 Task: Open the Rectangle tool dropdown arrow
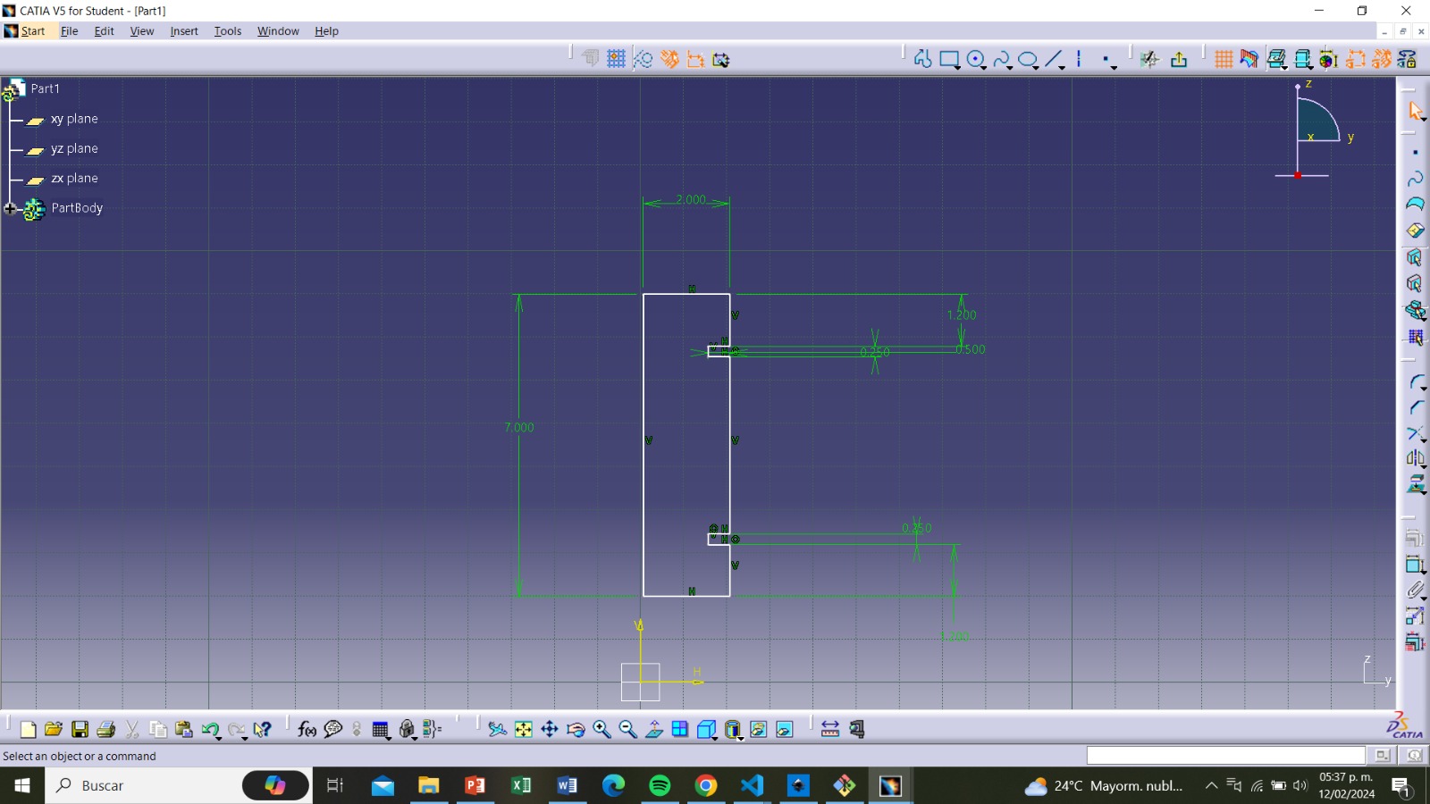(x=957, y=67)
